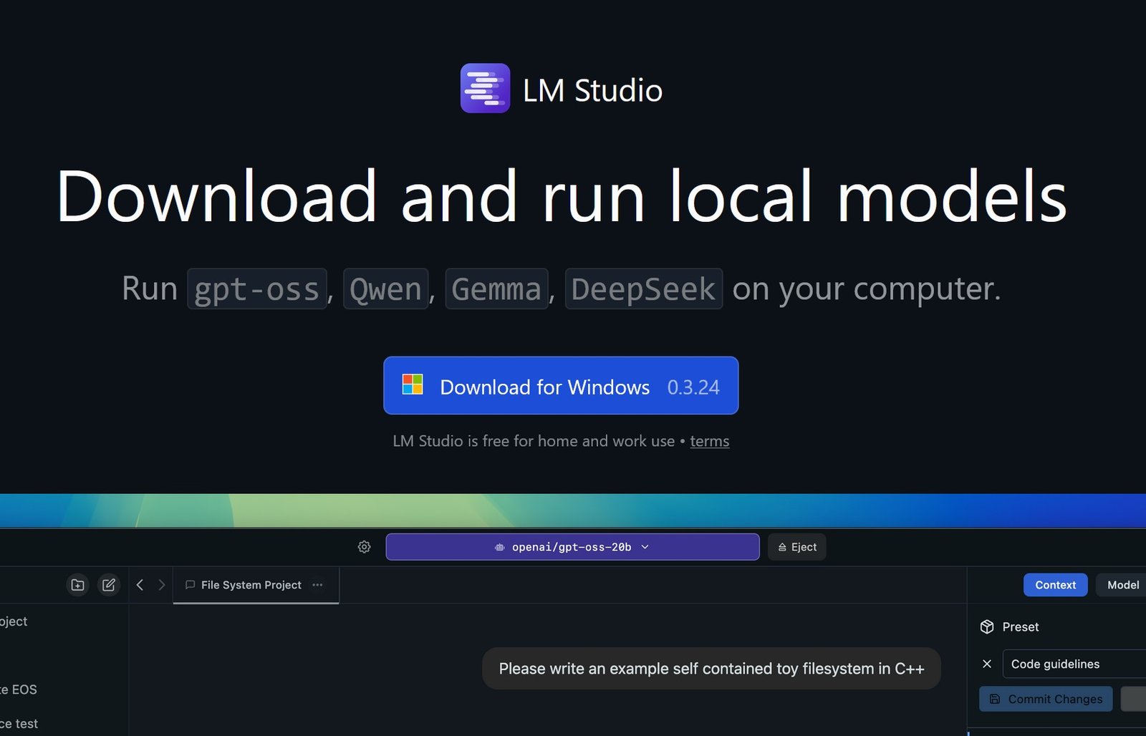Image resolution: width=1146 pixels, height=736 pixels.
Task: Click the robot icon inside the model selector
Action: pyautogui.click(x=499, y=547)
